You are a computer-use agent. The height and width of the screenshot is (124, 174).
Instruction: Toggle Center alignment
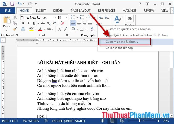79,23
